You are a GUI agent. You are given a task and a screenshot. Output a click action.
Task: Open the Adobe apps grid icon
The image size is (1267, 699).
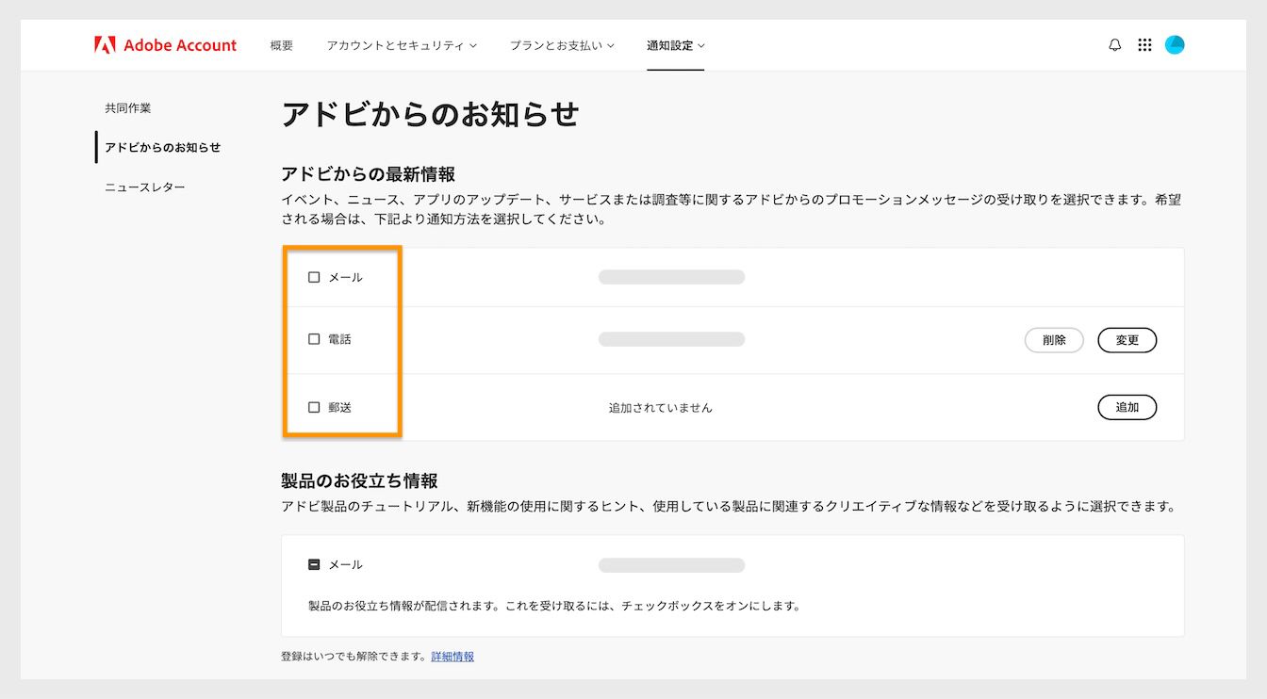1144,44
